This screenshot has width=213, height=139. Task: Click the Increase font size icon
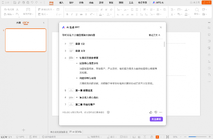pyautogui.click(x=102, y=10)
